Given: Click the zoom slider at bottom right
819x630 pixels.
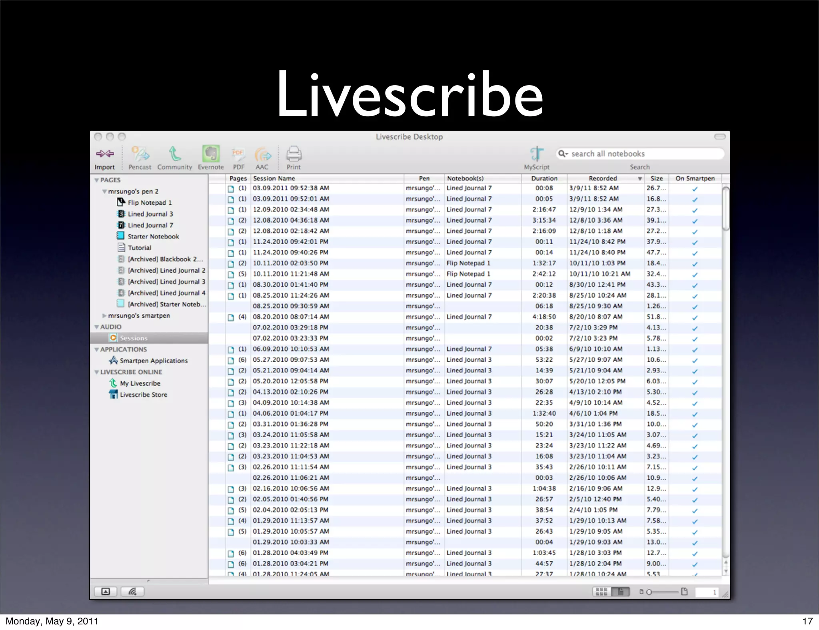Looking at the screenshot, I should pos(663,592).
